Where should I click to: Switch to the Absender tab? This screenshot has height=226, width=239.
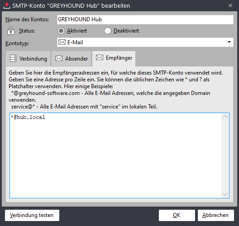tap(72, 59)
